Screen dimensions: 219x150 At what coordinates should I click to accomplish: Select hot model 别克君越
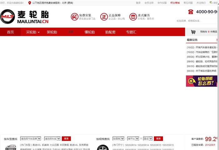[x=84, y=145]
